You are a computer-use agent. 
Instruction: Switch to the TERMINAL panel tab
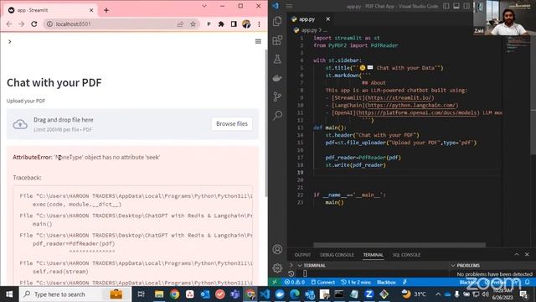pyautogui.click(x=373, y=255)
